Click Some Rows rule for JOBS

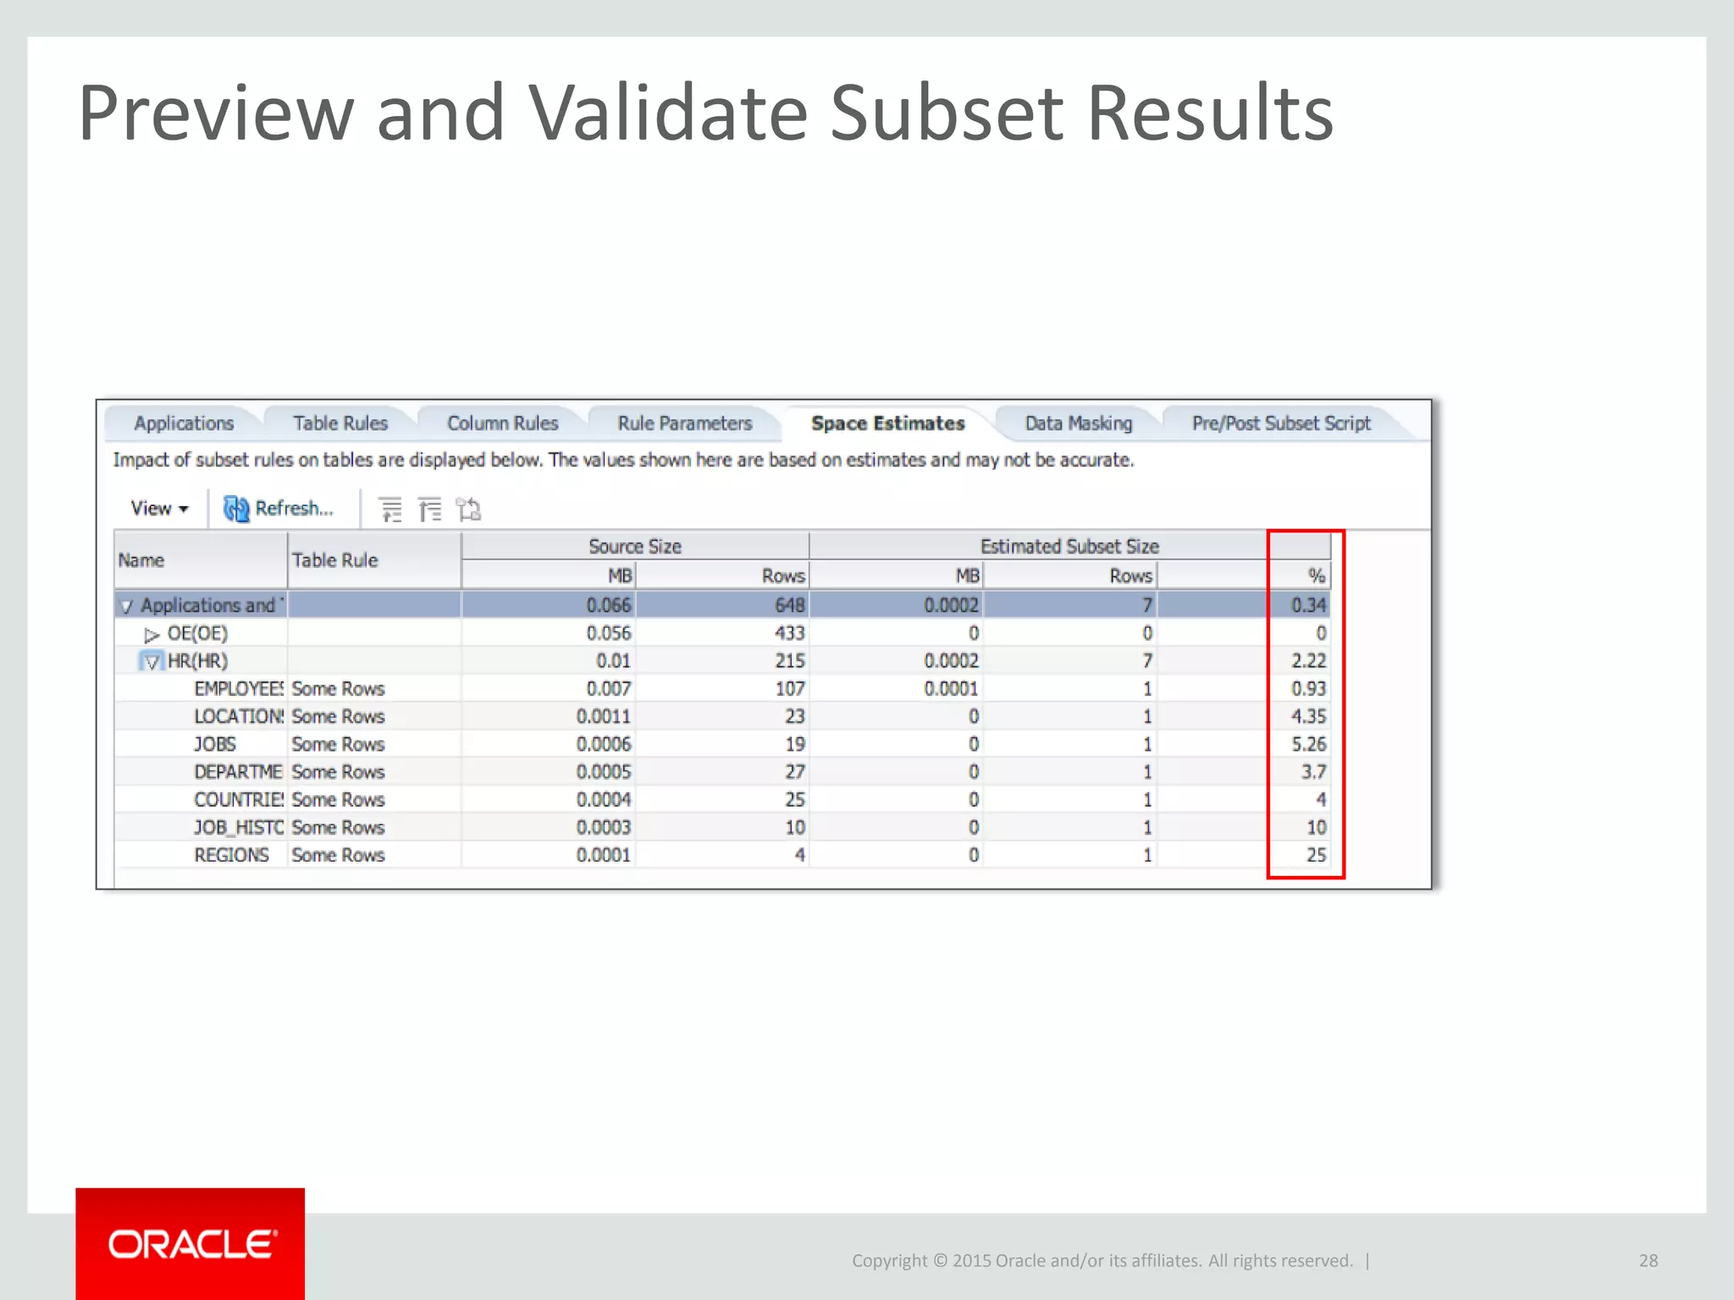338,745
